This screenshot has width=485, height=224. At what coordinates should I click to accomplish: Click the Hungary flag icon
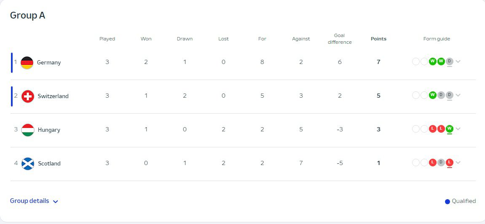coord(28,130)
